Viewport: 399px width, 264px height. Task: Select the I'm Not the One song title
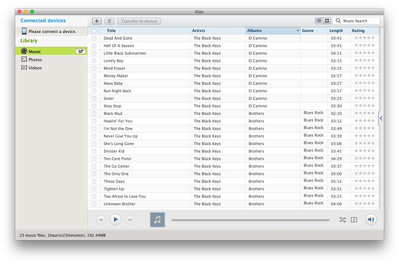[118, 128]
